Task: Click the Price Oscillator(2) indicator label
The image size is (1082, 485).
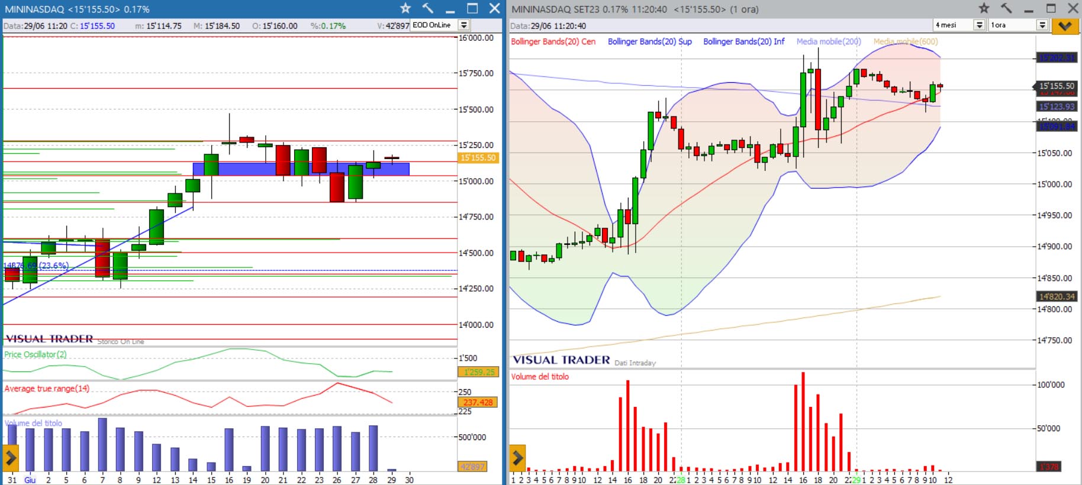Action: [36, 354]
